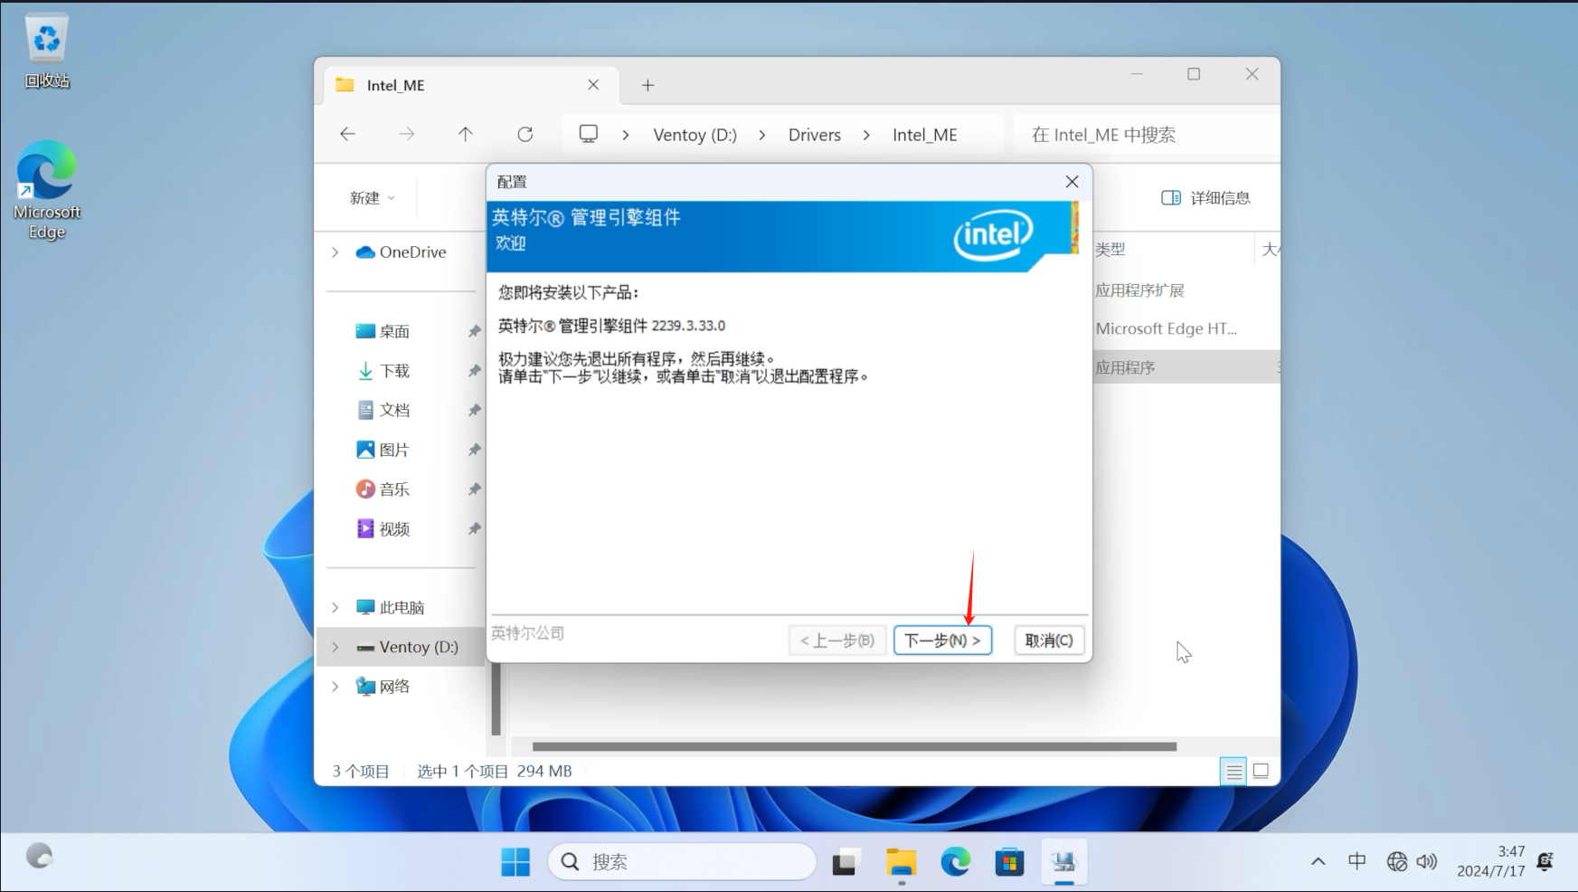The width and height of the screenshot is (1578, 892).
Task: Open File Explorer from the taskbar
Action: [x=901, y=862]
